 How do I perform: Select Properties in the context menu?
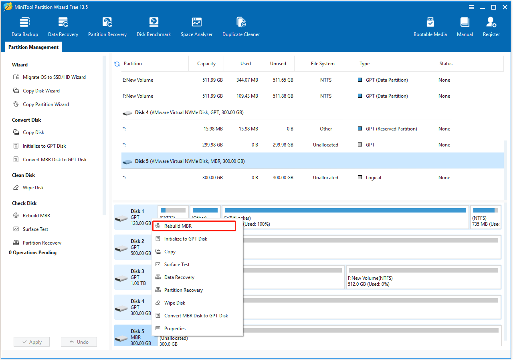pos(175,329)
